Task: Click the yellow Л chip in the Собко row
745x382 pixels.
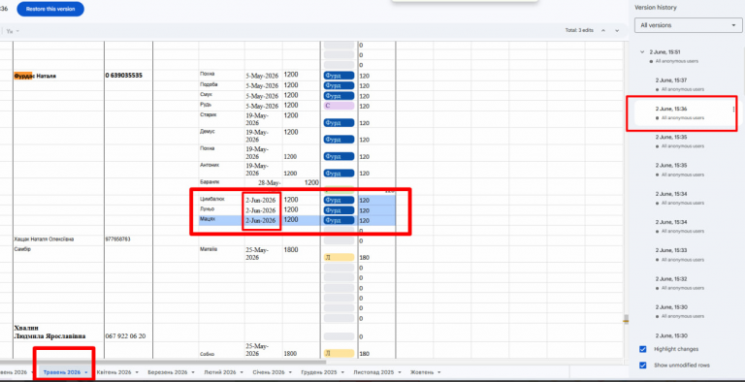Action: pos(340,353)
